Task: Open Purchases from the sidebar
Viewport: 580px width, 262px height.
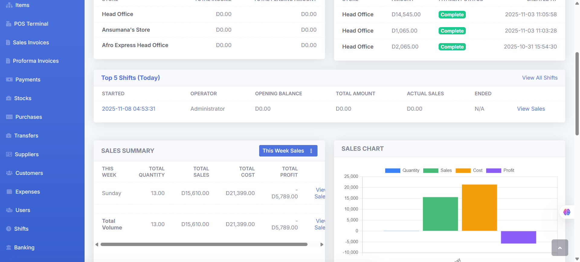Action: point(28,117)
